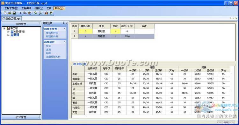Open the 工具 menu
The width and height of the screenshot is (239, 125).
[49, 8]
